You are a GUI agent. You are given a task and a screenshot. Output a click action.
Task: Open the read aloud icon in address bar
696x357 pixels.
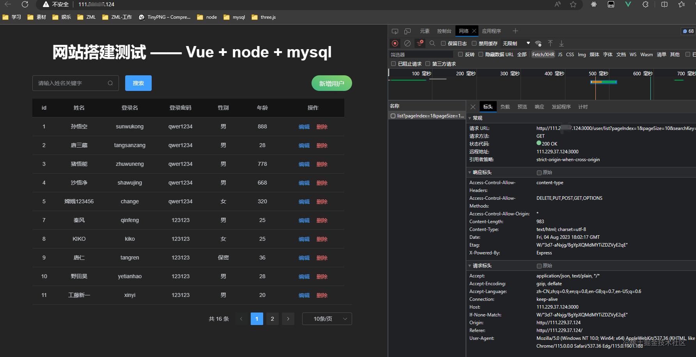coord(558,4)
